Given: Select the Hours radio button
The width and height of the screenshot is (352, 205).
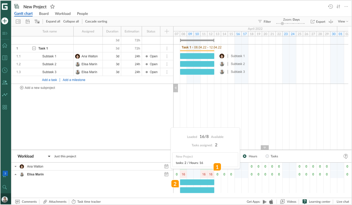Looking at the screenshot, I should point(245,156).
